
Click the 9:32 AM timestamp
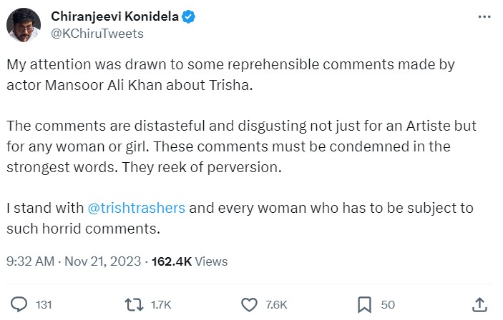click(x=30, y=261)
